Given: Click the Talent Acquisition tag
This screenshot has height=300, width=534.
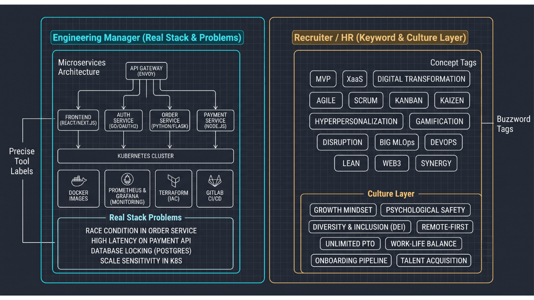Looking at the screenshot, I should (x=434, y=261).
